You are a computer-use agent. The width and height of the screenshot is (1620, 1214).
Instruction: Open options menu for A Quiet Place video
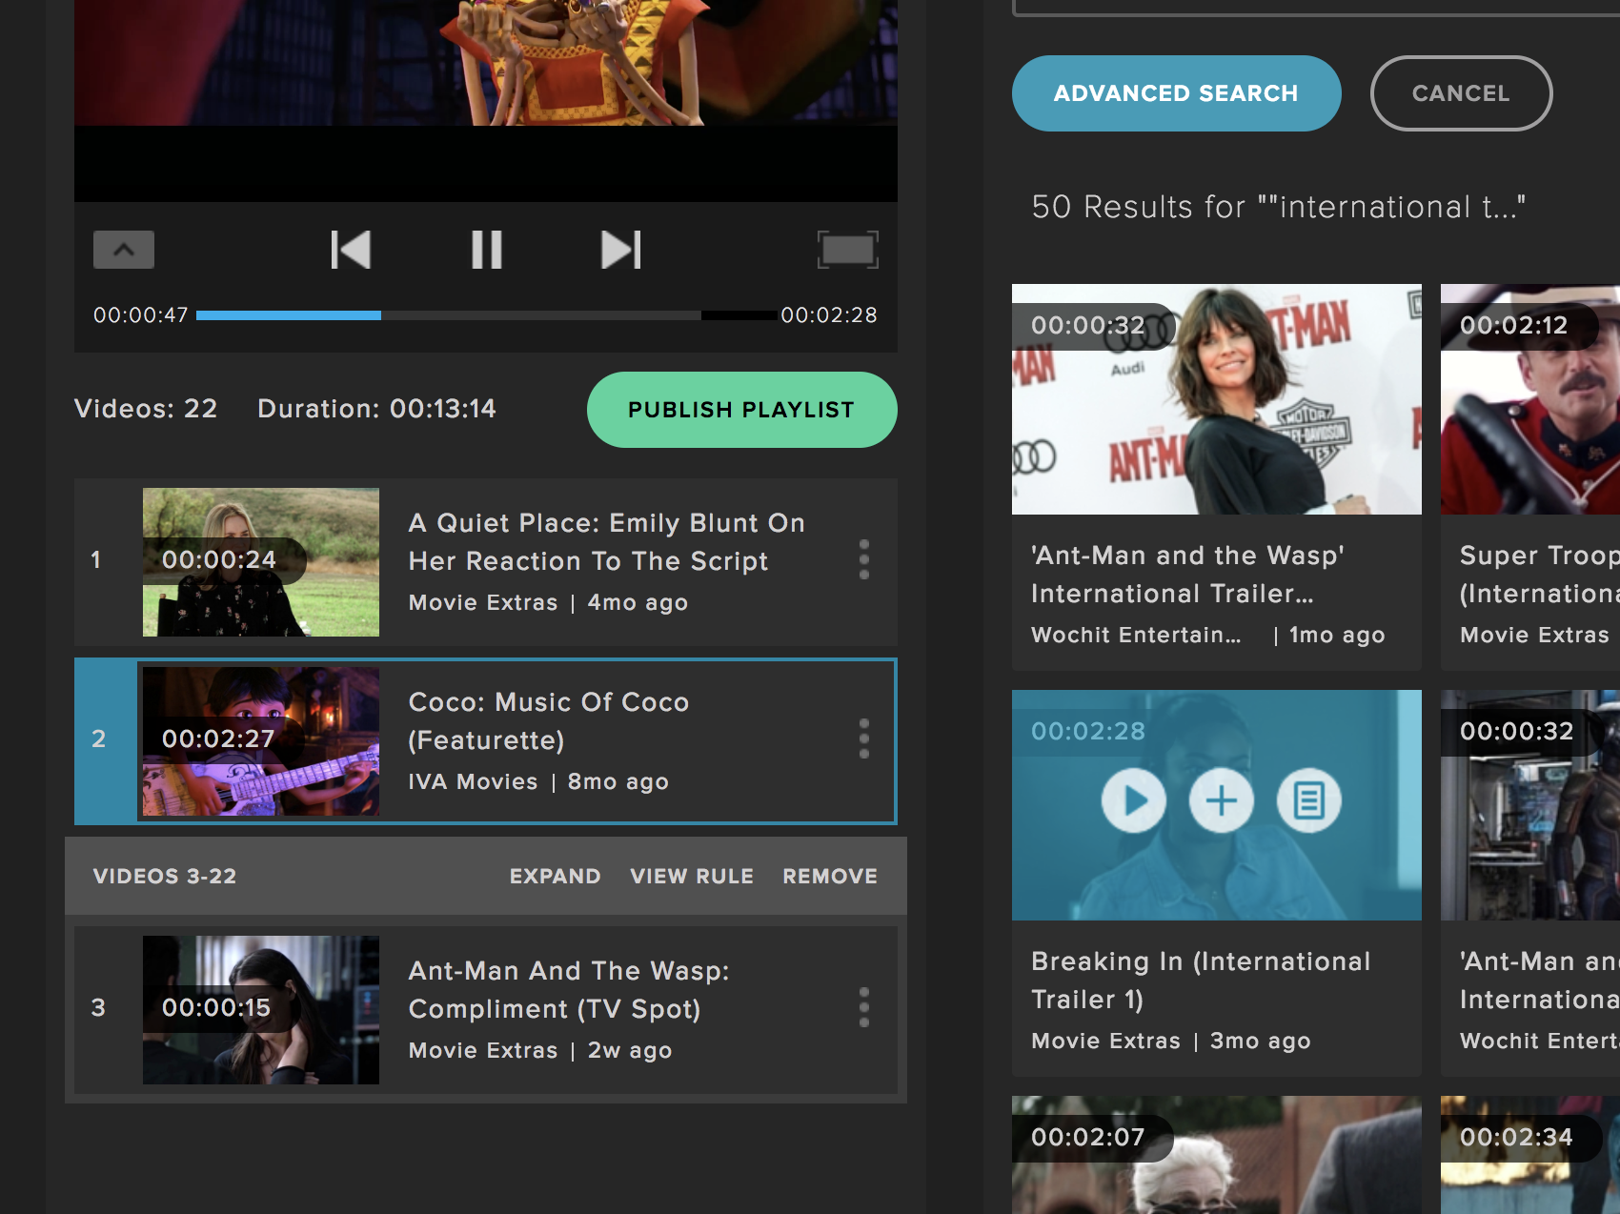tap(864, 559)
